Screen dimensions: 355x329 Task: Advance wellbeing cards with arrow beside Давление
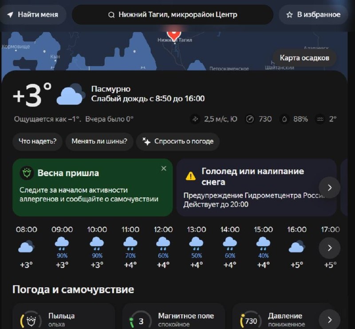pos(329,320)
